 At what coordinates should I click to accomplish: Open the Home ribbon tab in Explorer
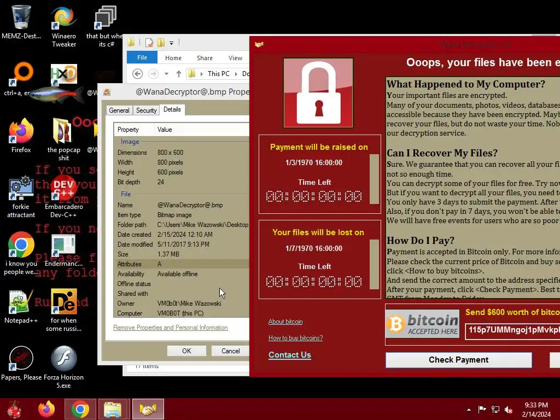[173, 58]
